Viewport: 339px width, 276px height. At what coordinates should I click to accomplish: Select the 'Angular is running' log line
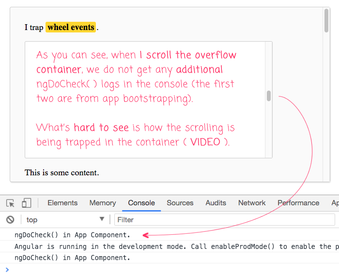[176, 246]
